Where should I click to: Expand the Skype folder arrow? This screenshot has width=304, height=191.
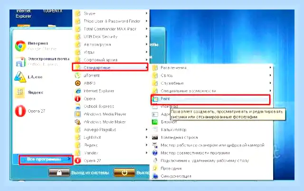tap(147, 13)
